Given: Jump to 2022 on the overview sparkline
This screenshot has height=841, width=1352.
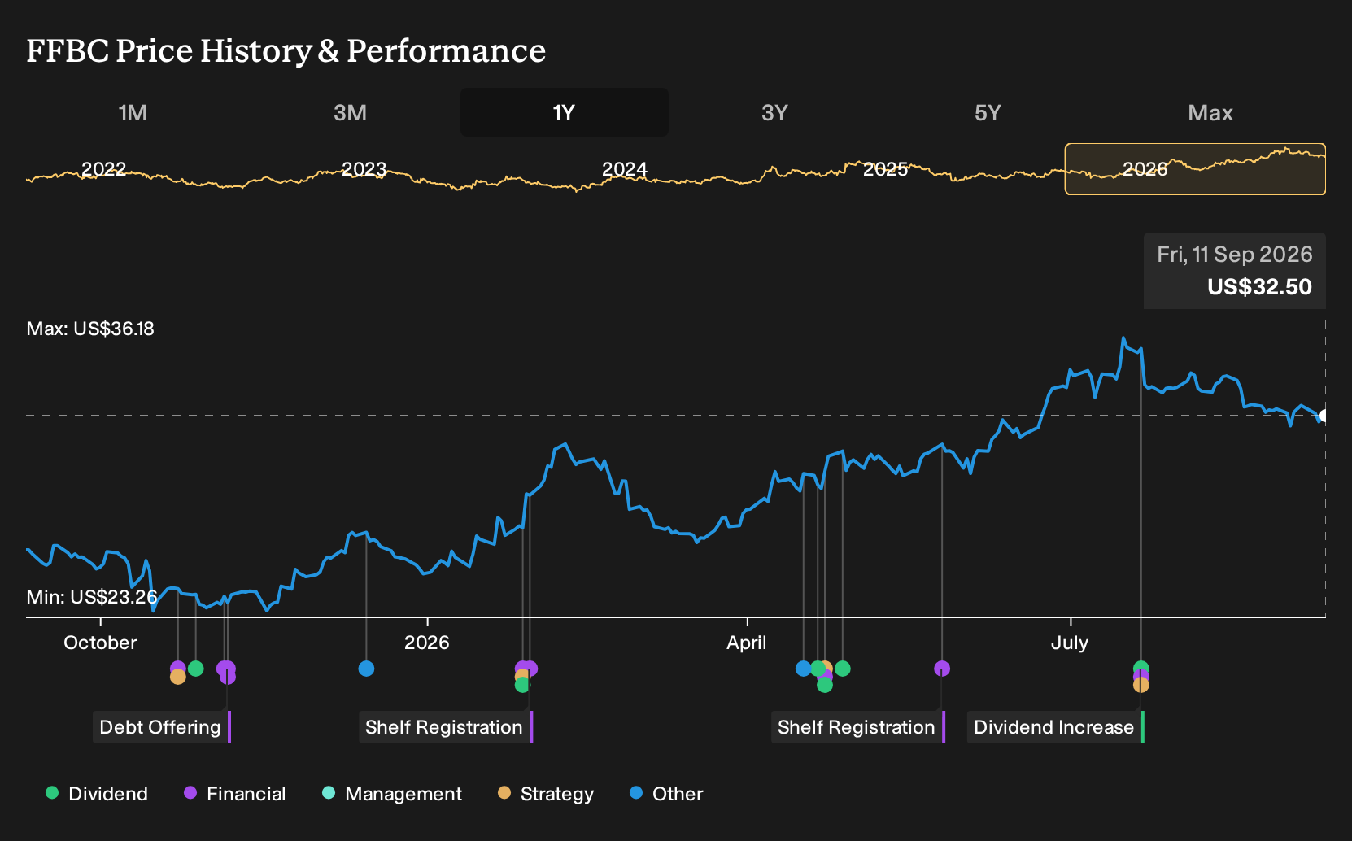Looking at the screenshot, I should 104,169.
